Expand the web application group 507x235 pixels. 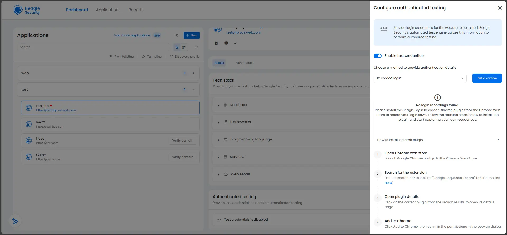pyautogui.click(x=193, y=73)
